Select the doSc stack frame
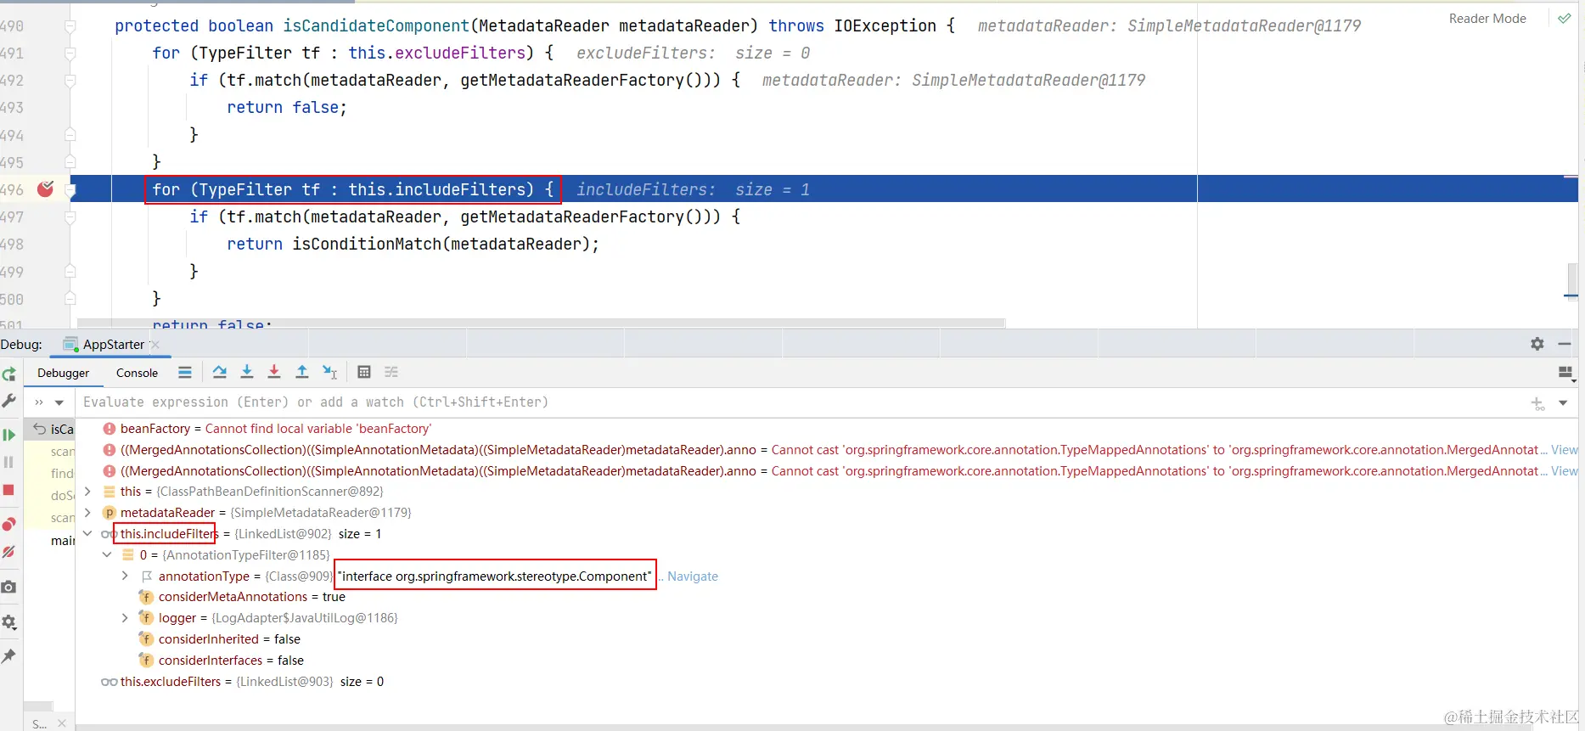Image resolution: width=1585 pixels, height=731 pixels. pos(62,496)
